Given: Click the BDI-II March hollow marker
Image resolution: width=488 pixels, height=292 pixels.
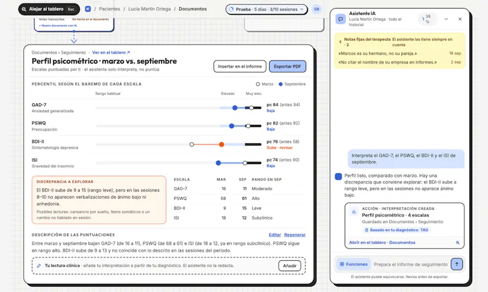Looking at the screenshot, I should tap(192, 144).
